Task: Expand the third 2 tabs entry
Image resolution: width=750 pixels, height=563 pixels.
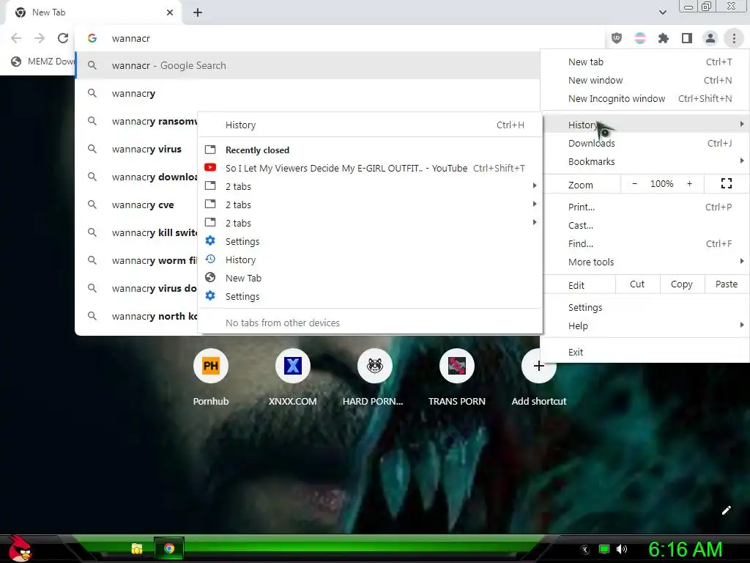Action: pos(370,223)
